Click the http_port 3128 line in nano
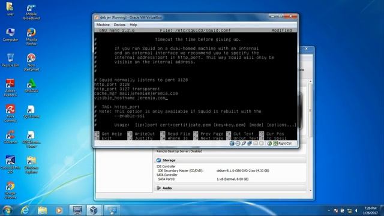384x216 pixels. (x=112, y=85)
